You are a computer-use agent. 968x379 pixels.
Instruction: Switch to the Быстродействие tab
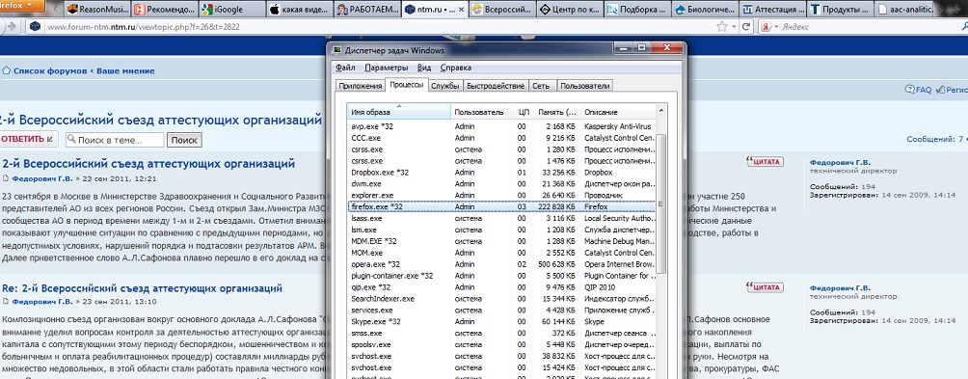click(x=496, y=86)
